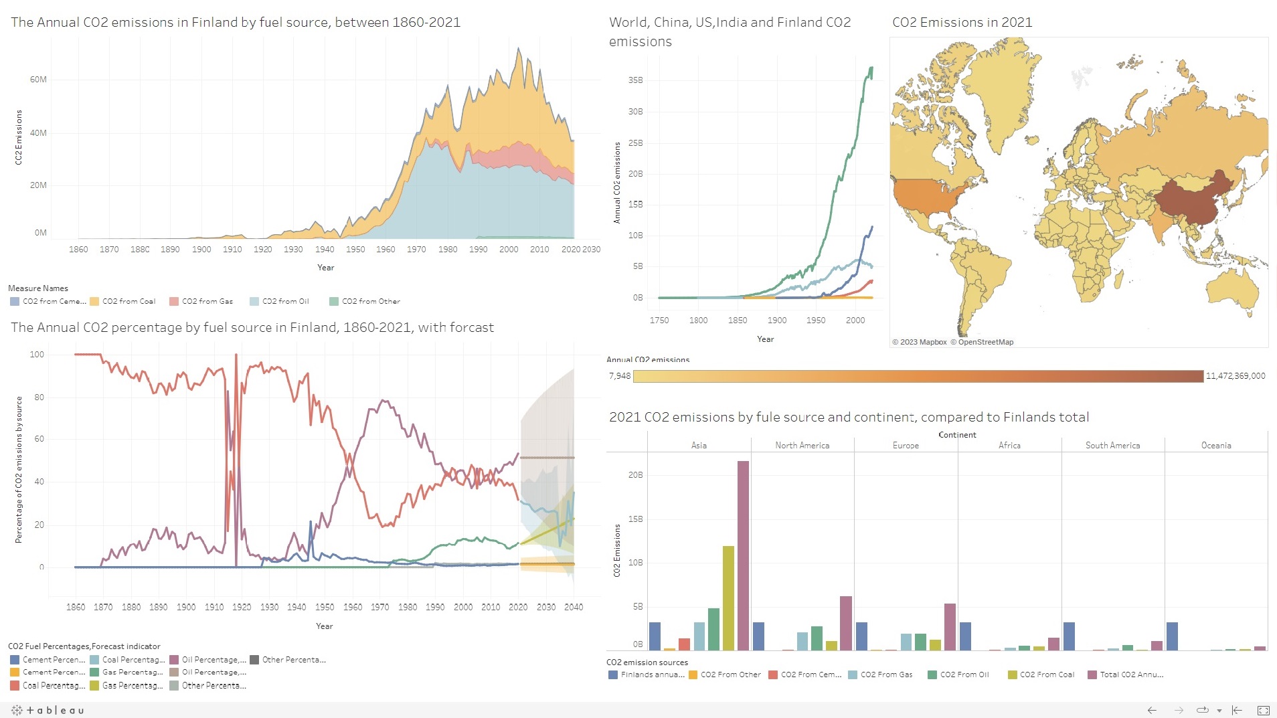Click the Replay animation icon
This screenshot has height=718, width=1277.
[1202, 710]
